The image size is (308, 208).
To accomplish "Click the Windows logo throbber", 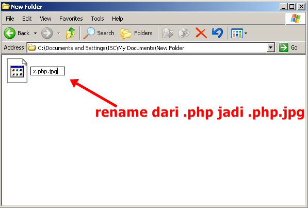I will [x=296, y=18].
